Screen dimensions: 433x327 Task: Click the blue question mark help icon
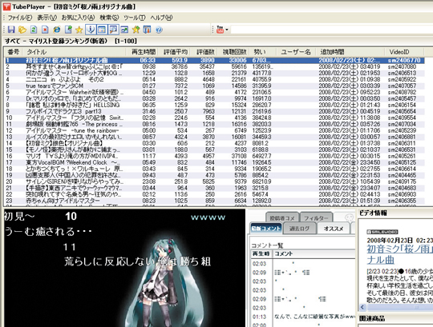(x=159, y=30)
